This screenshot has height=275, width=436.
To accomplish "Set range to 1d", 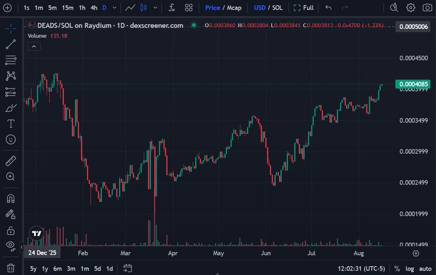I will coord(110,269).
